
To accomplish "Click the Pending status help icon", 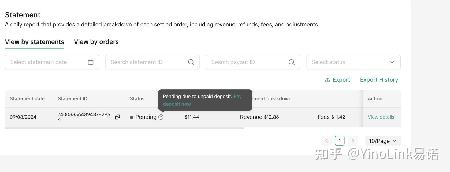I will (161, 117).
